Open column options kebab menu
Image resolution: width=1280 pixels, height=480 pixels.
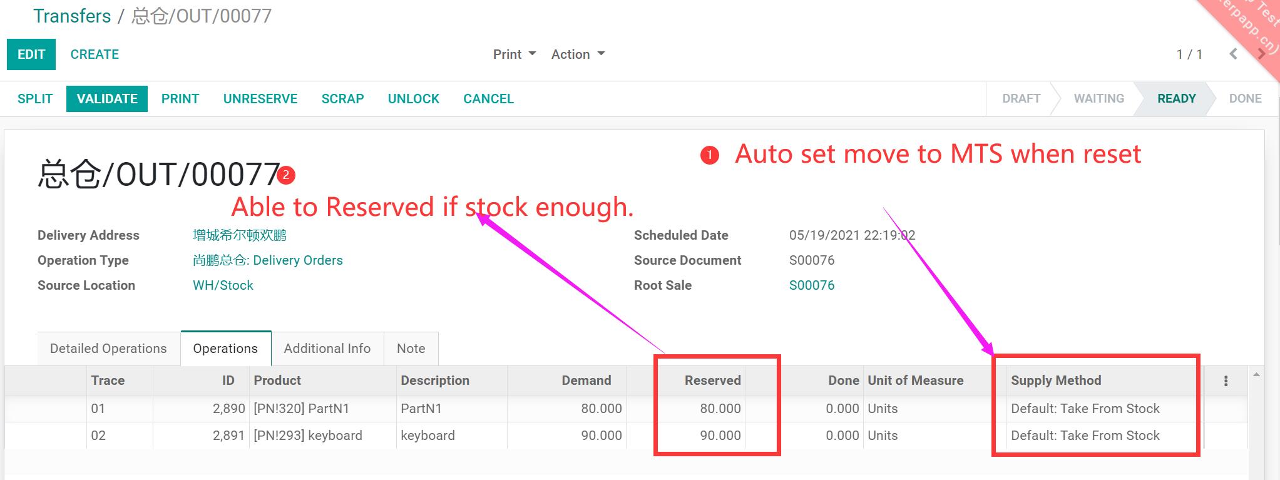1226,380
